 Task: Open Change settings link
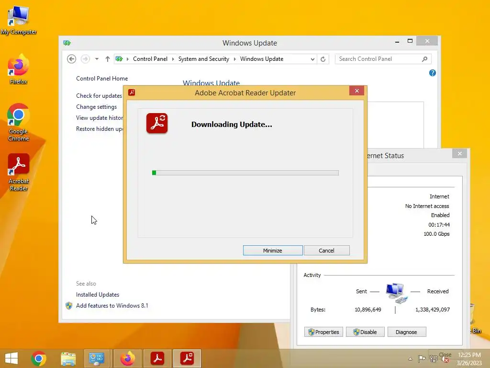click(x=96, y=107)
